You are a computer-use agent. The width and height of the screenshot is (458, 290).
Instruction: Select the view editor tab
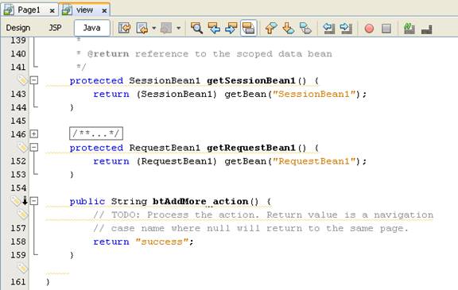[x=85, y=10]
